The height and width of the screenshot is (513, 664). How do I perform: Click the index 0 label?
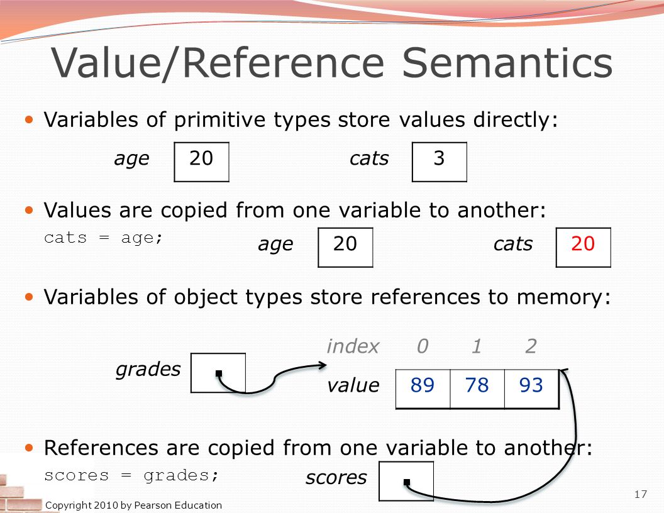423,346
